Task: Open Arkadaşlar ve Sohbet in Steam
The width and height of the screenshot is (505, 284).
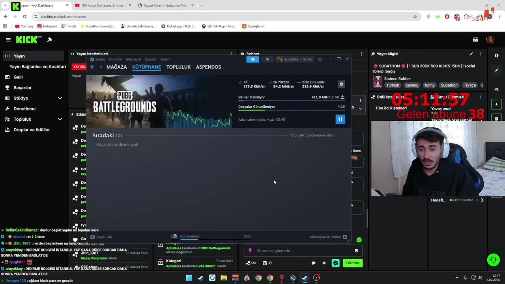Action: coord(328,237)
